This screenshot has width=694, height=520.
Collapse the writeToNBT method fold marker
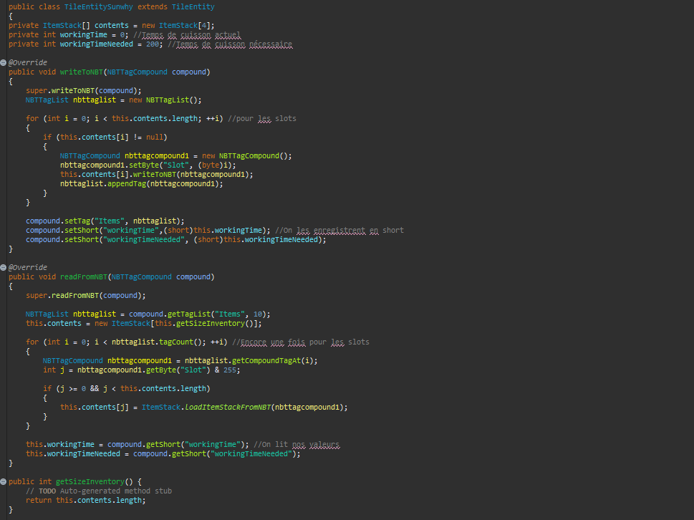4,63
